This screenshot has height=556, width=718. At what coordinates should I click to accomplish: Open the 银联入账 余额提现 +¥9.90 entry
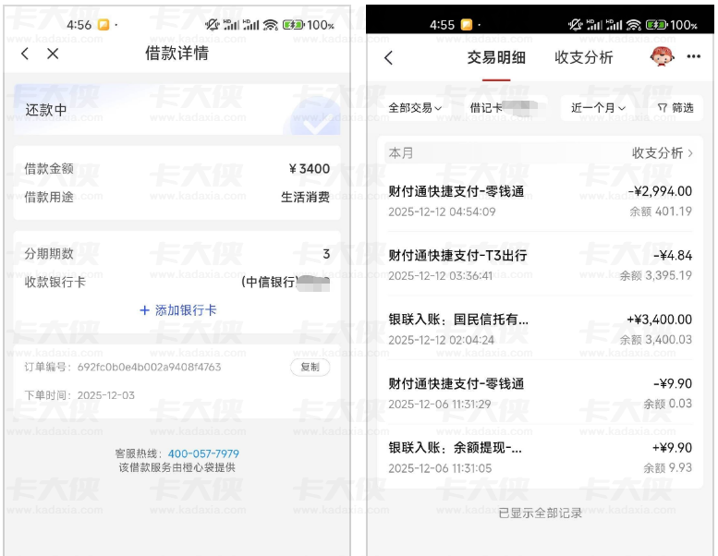541,457
